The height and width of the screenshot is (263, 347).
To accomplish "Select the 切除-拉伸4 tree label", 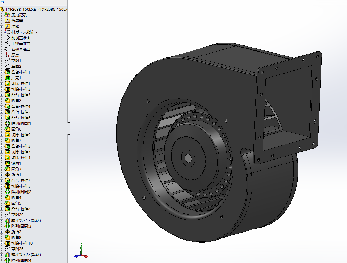I will click(x=21, y=157).
